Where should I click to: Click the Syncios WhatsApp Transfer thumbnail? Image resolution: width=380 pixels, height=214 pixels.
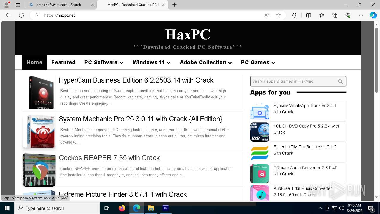(260, 111)
